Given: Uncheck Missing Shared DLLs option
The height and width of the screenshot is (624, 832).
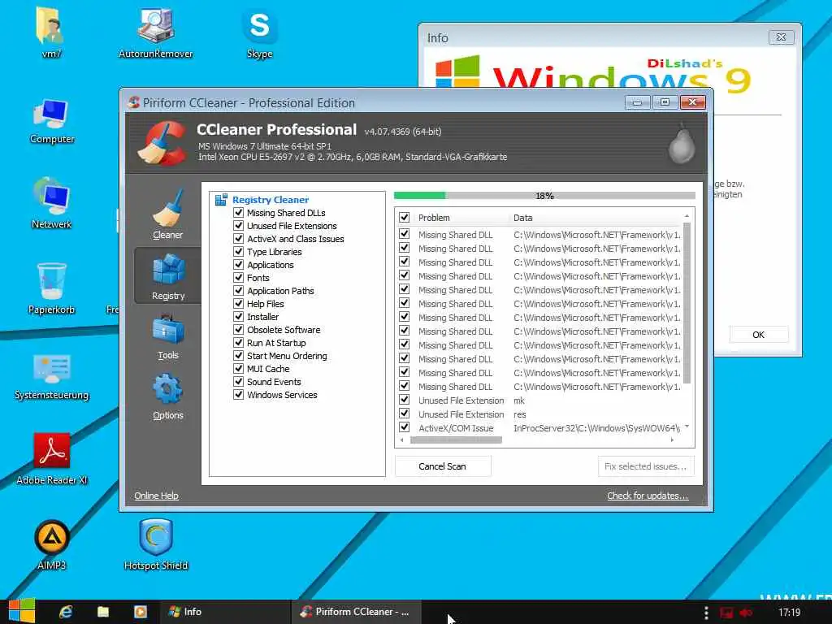Looking at the screenshot, I should click(x=239, y=212).
